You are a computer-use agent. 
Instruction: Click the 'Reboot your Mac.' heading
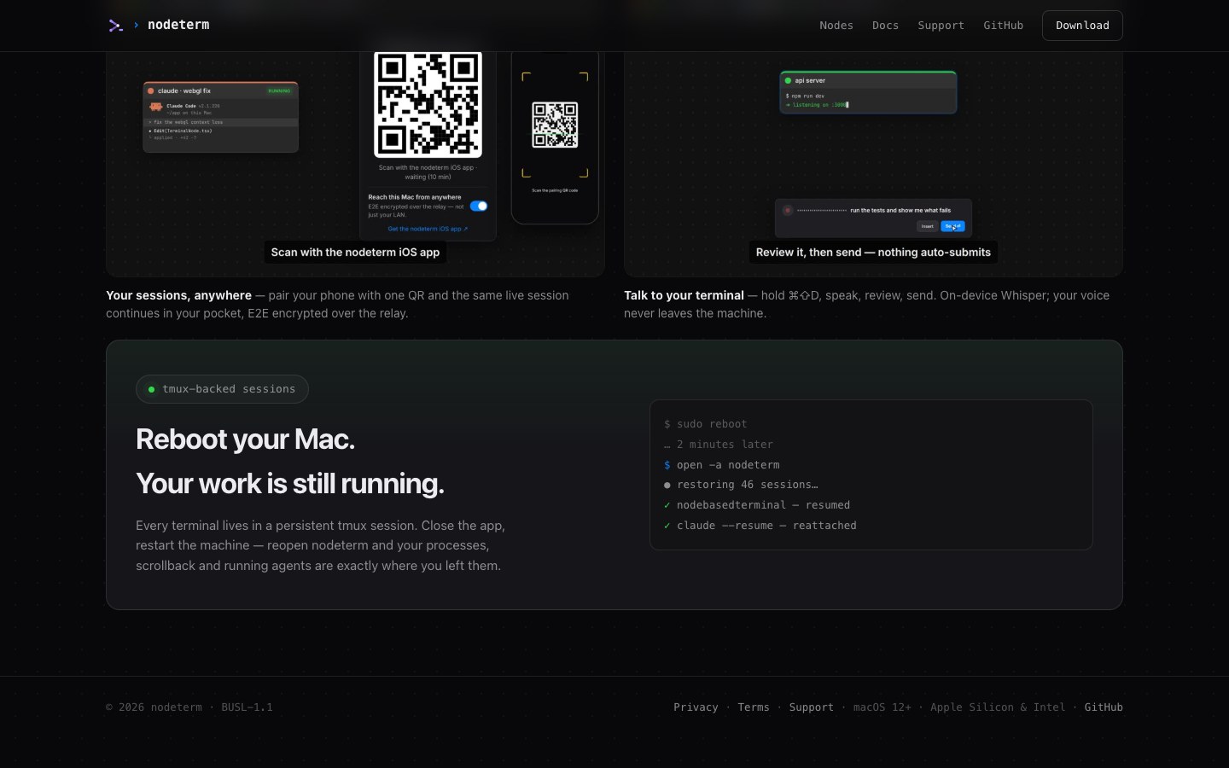pos(245,439)
